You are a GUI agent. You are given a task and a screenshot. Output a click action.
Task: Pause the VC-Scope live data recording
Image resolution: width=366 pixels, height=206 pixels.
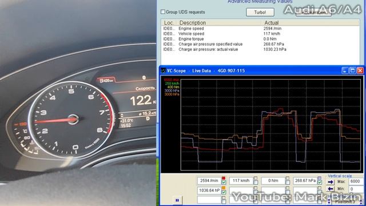click(177, 200)
